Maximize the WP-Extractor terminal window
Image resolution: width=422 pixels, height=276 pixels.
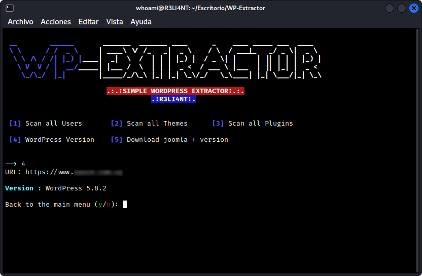[x=402, y=8]
